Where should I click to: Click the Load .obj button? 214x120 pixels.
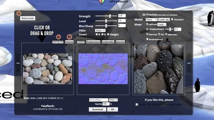(164, 20)
